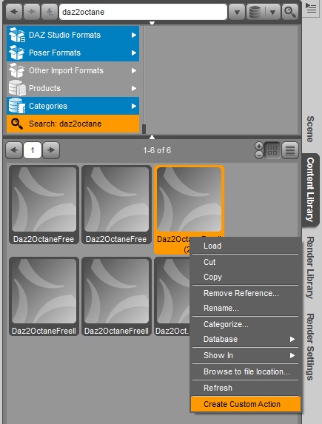Expand the Other Import Formats arrow

pos(134,71)
